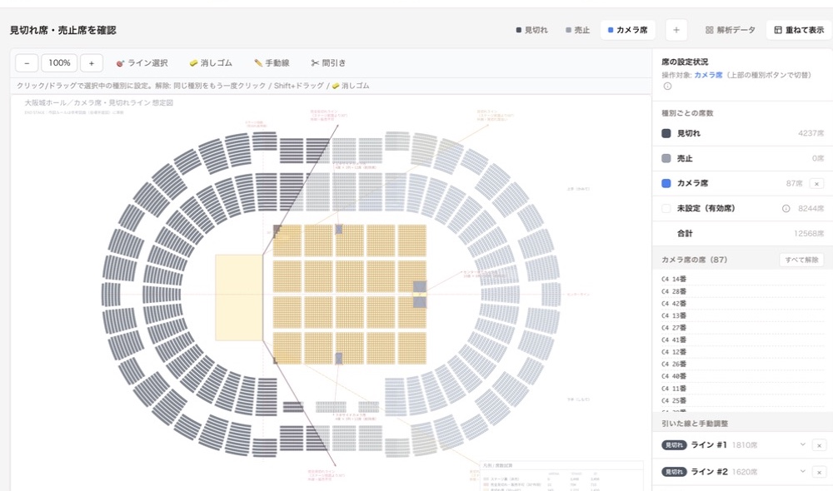Screen dimensions: 833x491
Task: Expand the ライン #2 entry chevron
Action: click(803, 471)
